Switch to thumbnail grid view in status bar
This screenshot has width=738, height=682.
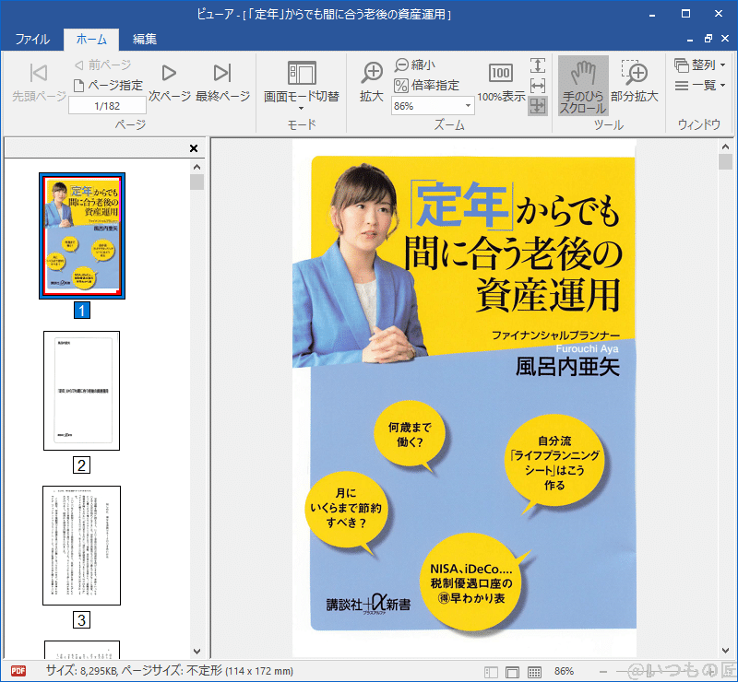535,671
